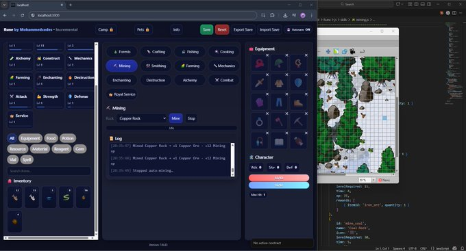
Task: Click the undo return arrow in map editor
Action: coord(363,51)
